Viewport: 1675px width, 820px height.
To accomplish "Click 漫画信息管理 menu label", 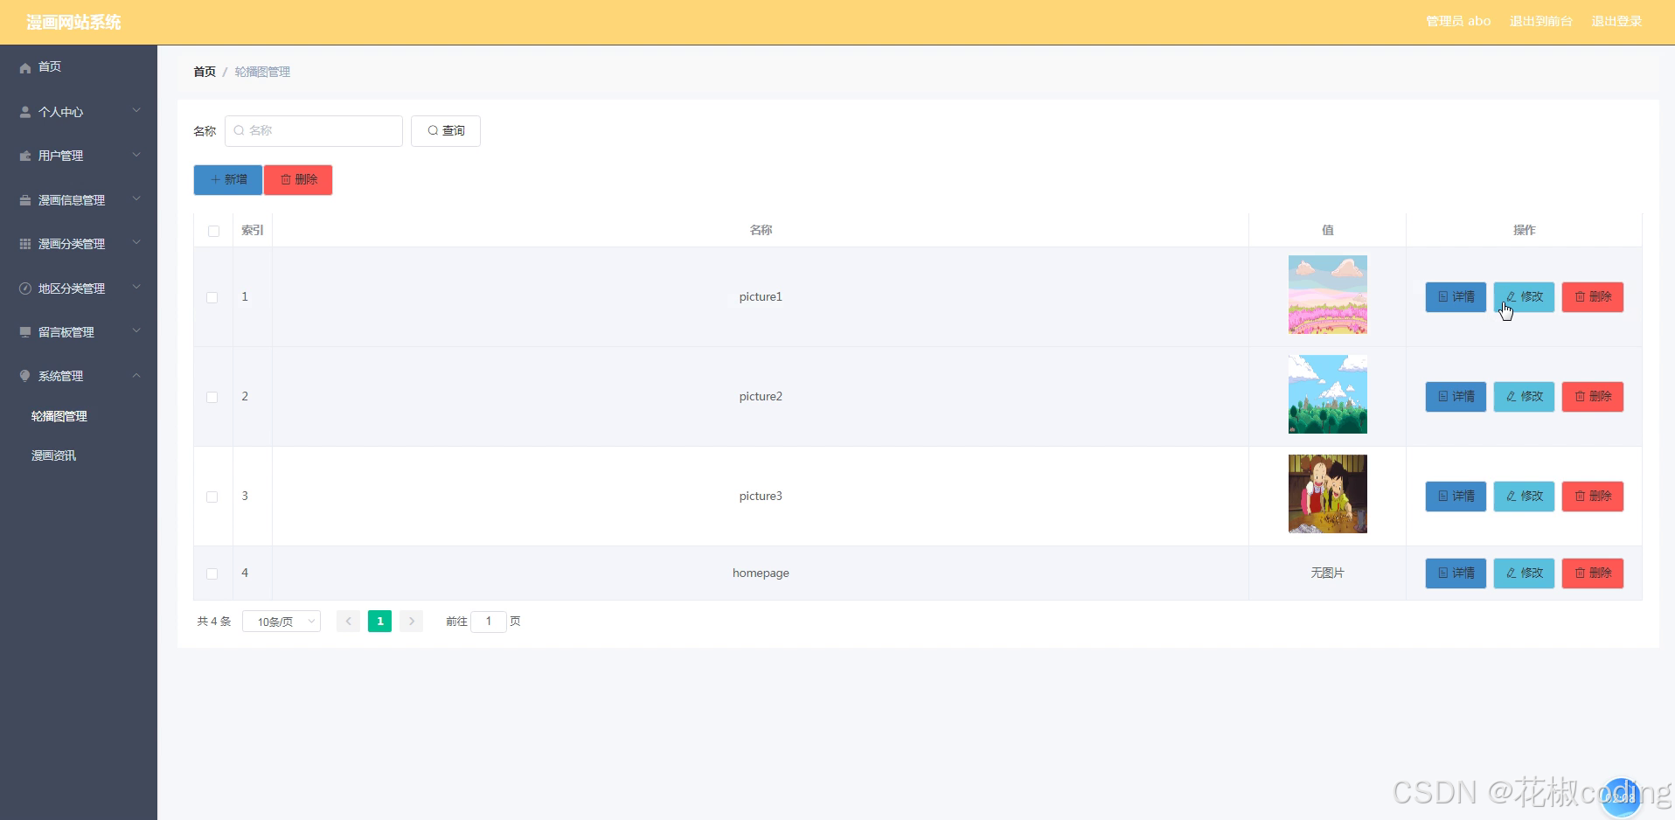I will 72,200.
